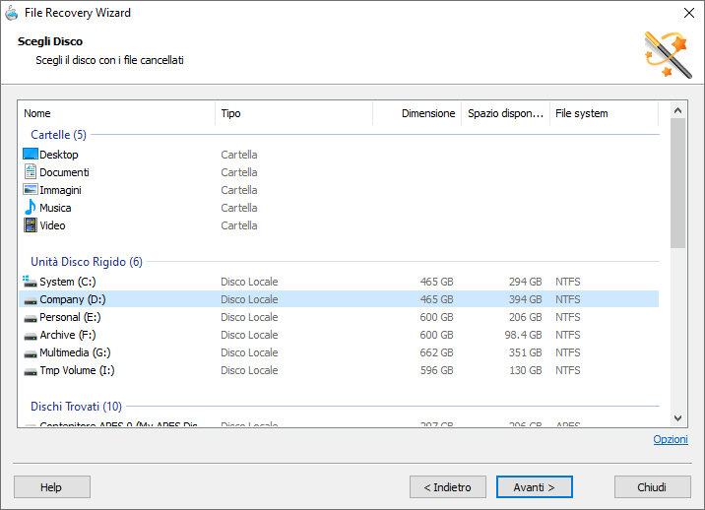
Task: Click Cartella type in the Musica row
Action: click(x=238, y=208)
